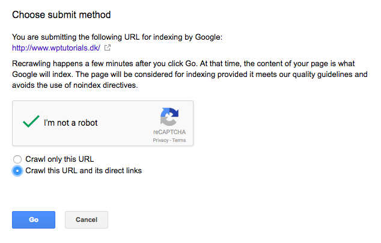
Task: Click the "Recrawling happens a few minutes" text line
Action: click(183, 64)
